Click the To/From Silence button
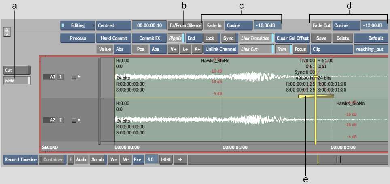This screenshot has width=390, height=184. [x=185, y=25]
